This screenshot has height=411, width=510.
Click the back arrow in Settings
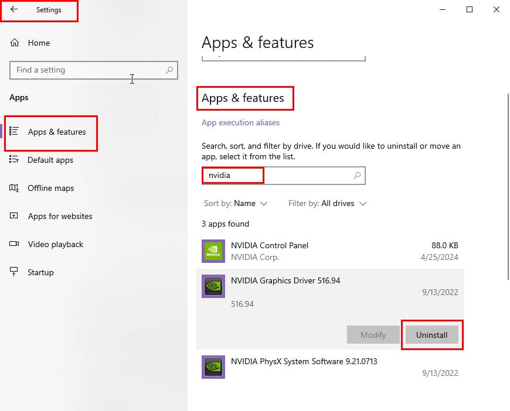tap(14, 9)
